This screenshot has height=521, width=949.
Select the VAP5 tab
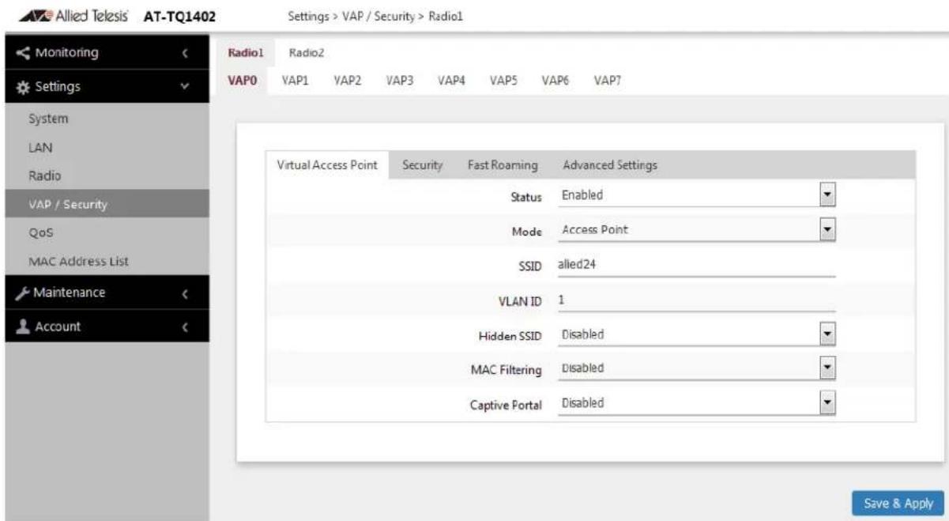(503, 80)
